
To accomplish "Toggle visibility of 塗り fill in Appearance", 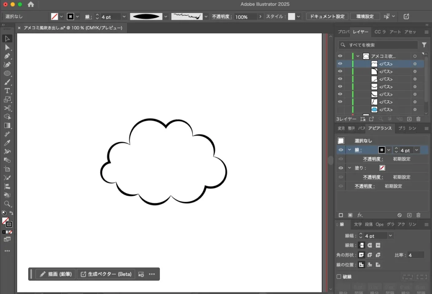I will click(340, 168).
